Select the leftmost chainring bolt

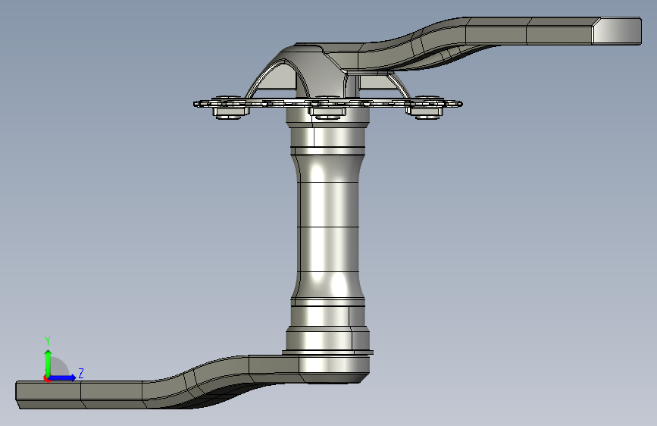229,112
